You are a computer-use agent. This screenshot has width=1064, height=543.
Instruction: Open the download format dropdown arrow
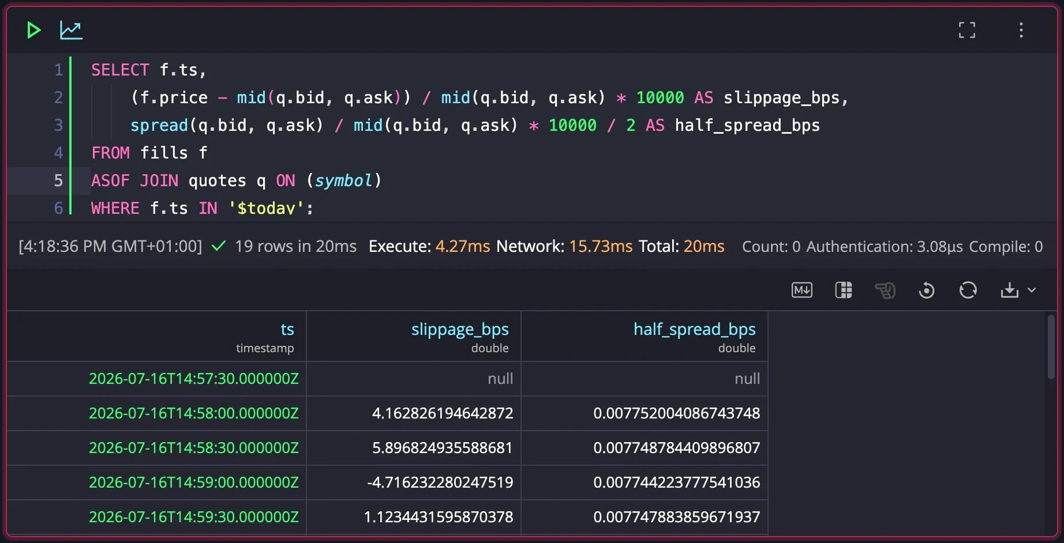coord(1032,290)
